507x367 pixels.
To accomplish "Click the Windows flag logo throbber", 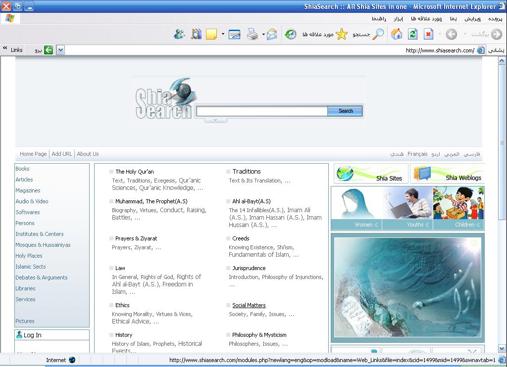I will click(x=10, y=18).
